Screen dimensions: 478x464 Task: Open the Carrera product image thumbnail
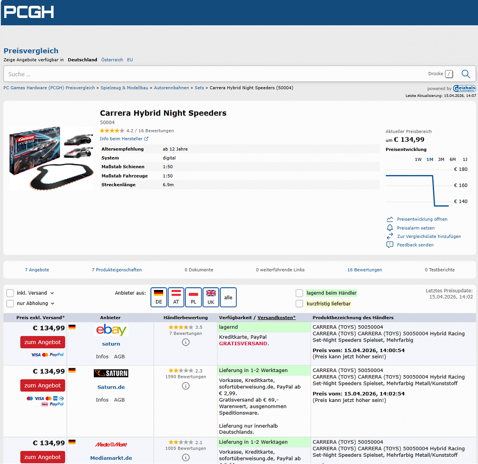click(x=52, y=158)
